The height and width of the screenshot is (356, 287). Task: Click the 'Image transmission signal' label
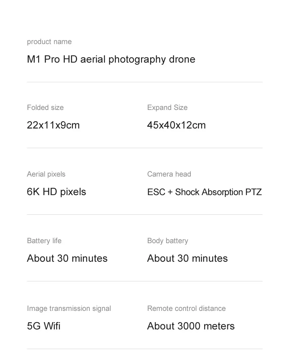pos(69,309)
